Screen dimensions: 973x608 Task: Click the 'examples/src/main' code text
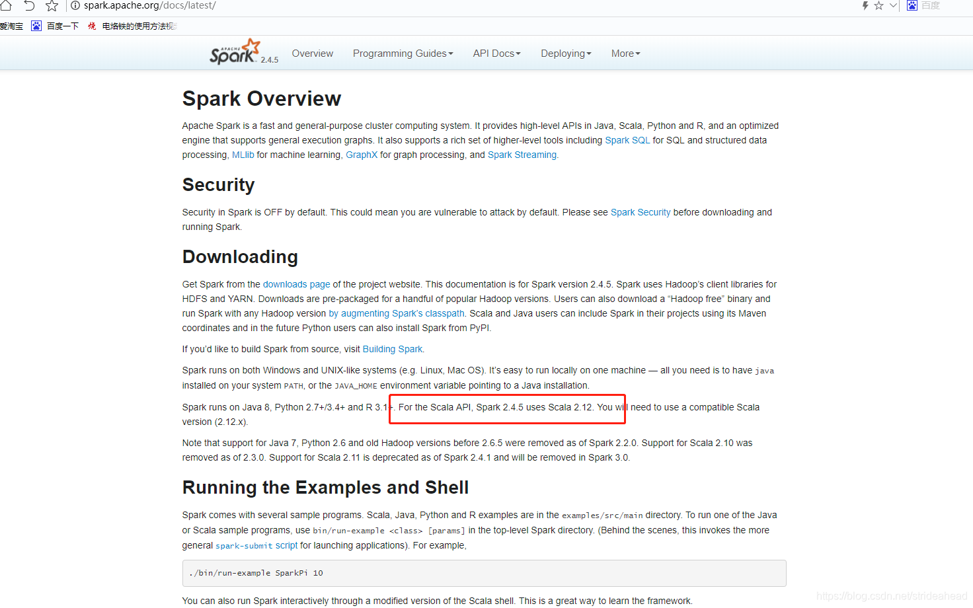pos(602,515)
